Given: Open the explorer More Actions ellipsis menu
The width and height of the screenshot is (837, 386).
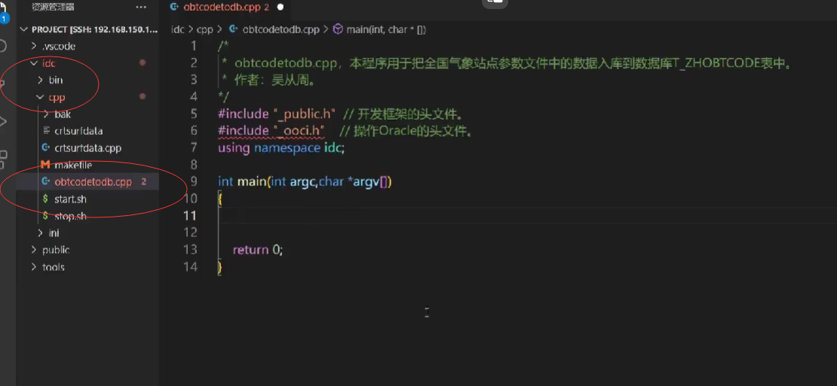Looking at the screenshot, I should click(x=141, y=8).
